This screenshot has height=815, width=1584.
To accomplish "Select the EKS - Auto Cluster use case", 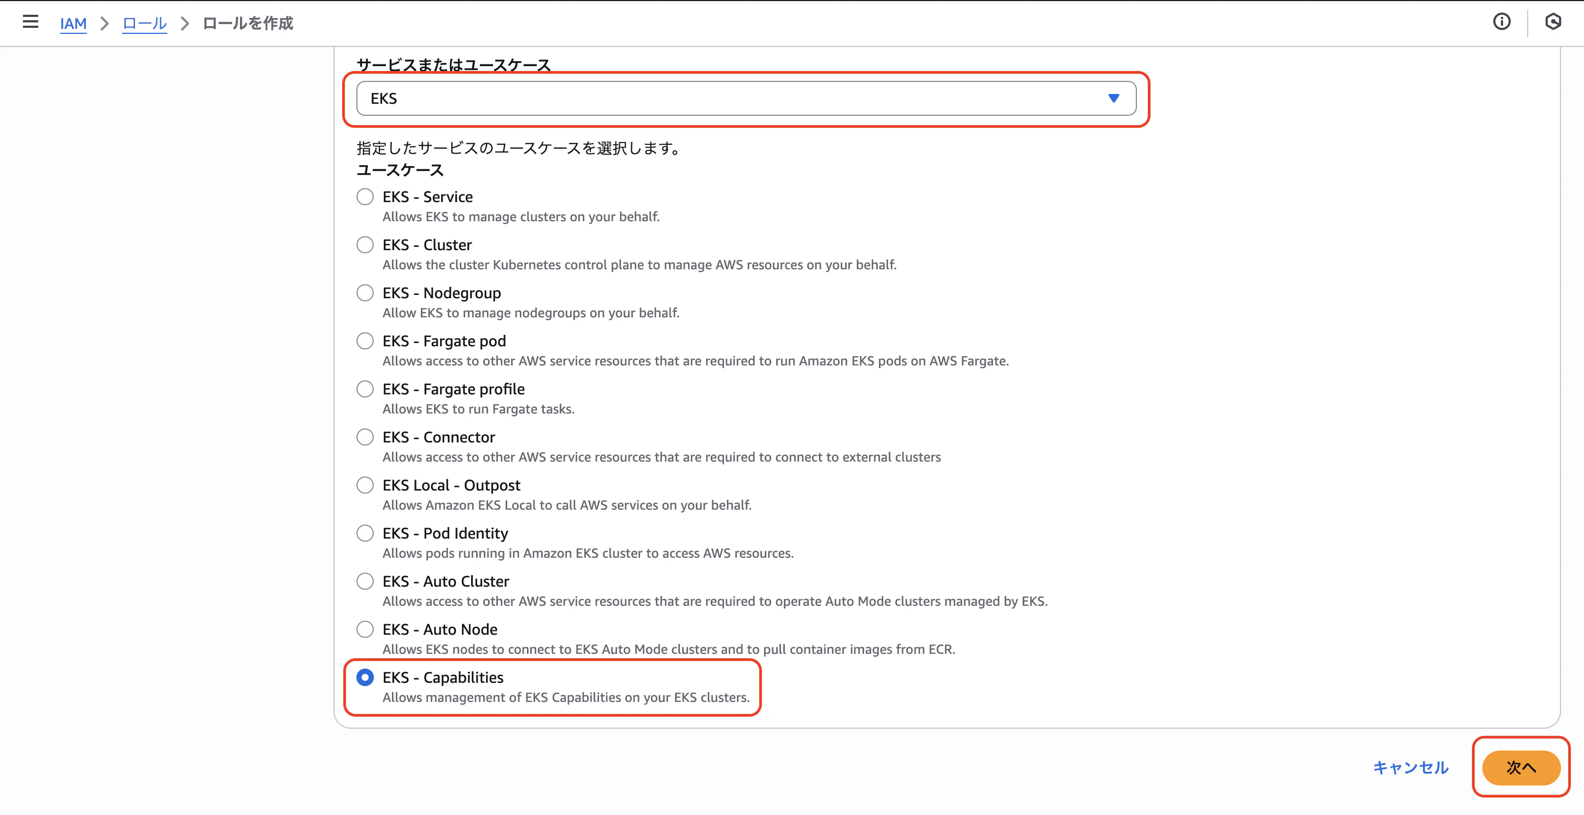I will pyautogui.click(x=365, y=581).
